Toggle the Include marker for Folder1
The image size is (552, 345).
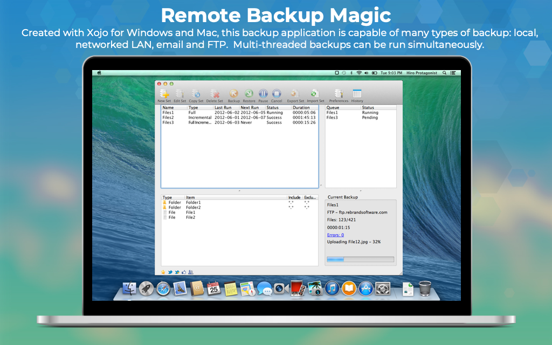(291, 203)
